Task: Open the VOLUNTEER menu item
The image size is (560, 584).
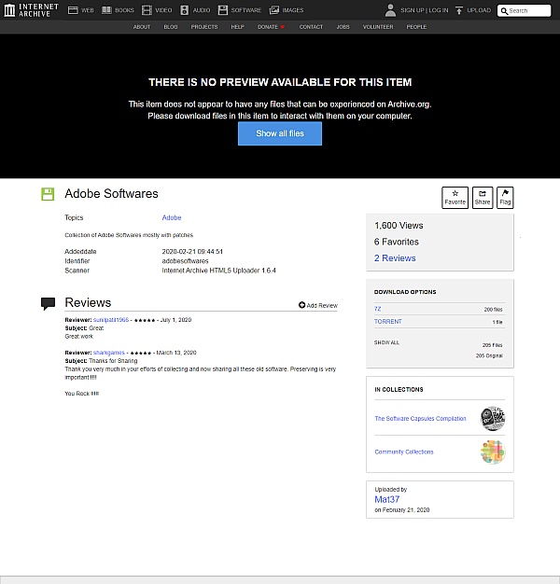Action: 378,27
